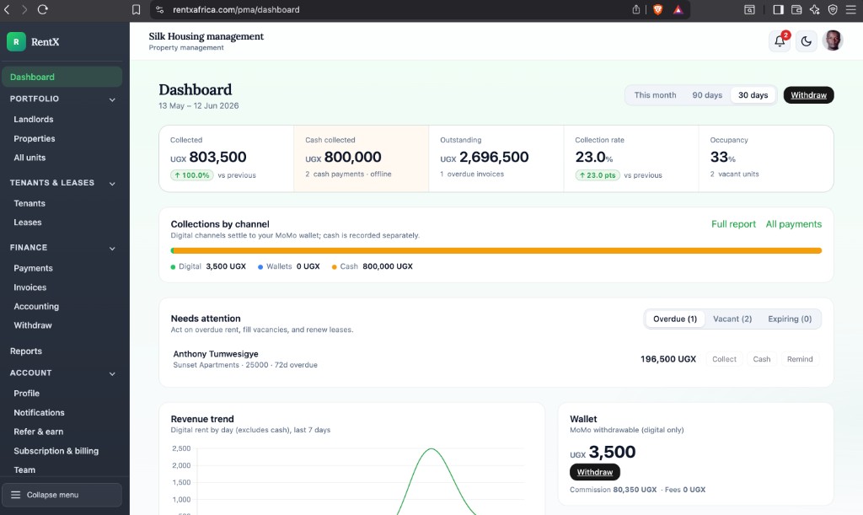Click Remind for Anthony Tumwesigye

click(800, 359)
